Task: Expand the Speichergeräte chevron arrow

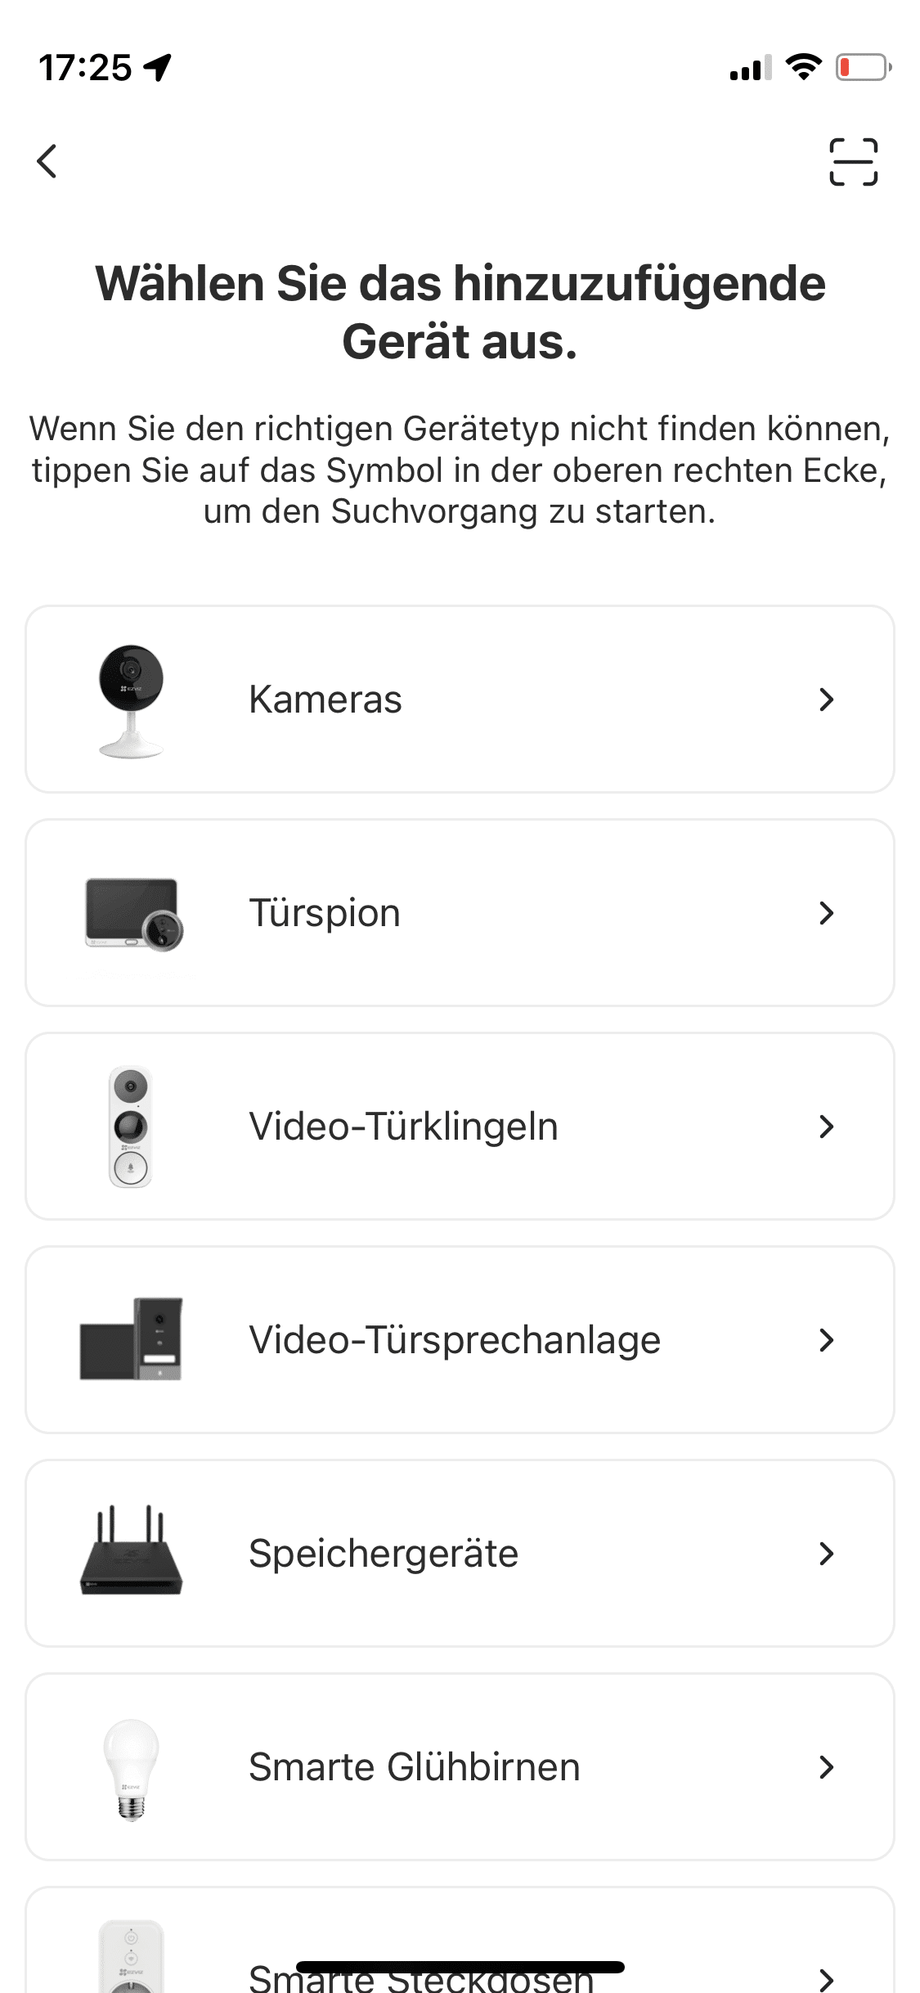Action: tap(826, 1553)
